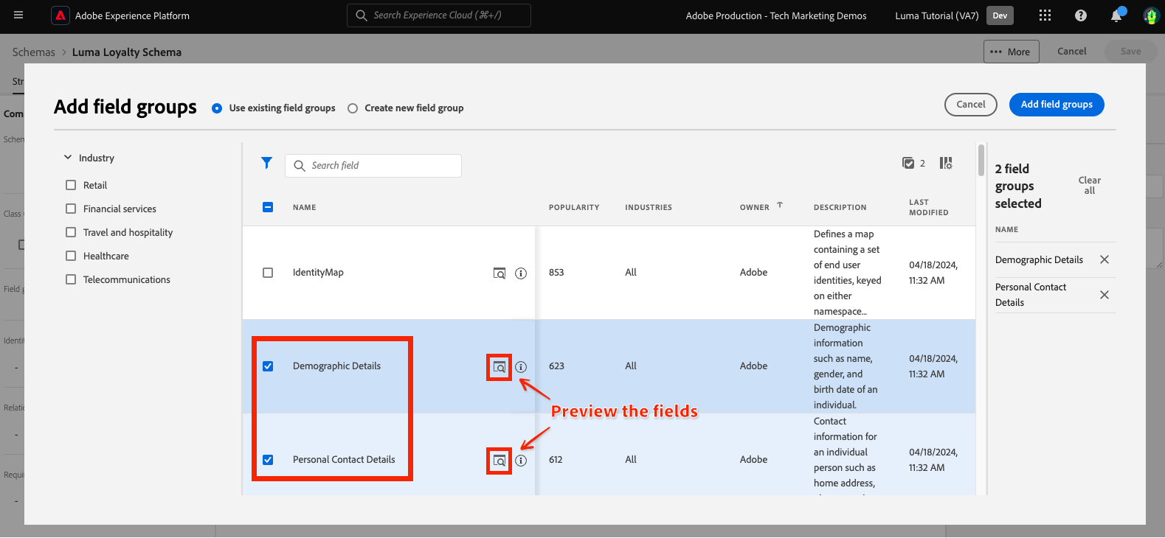Image resolution: width=1165 pixels, height=538 pixels.
Task: Select Use existing field groups option
Action: point(217,108)
